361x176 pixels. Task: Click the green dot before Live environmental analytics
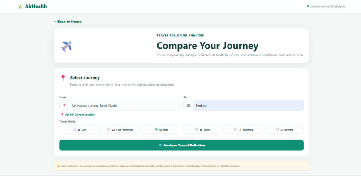308,6
